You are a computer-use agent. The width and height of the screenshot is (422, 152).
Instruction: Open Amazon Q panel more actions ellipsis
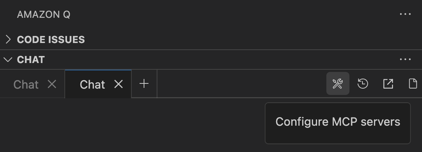coord(405,14)
